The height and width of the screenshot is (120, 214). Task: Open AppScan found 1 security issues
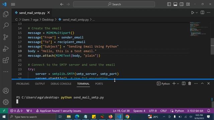click(x=59, y=111)
